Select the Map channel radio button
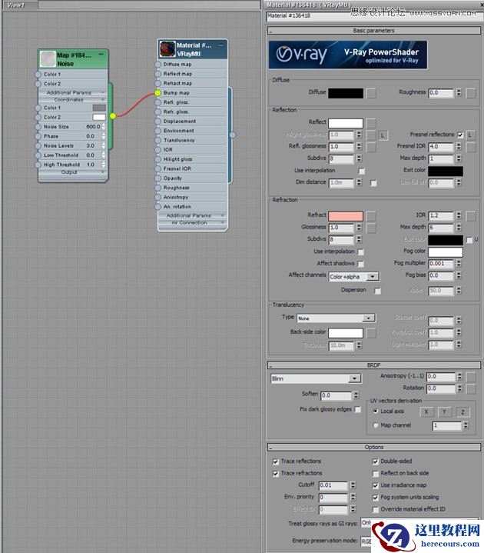 point(376,425)
